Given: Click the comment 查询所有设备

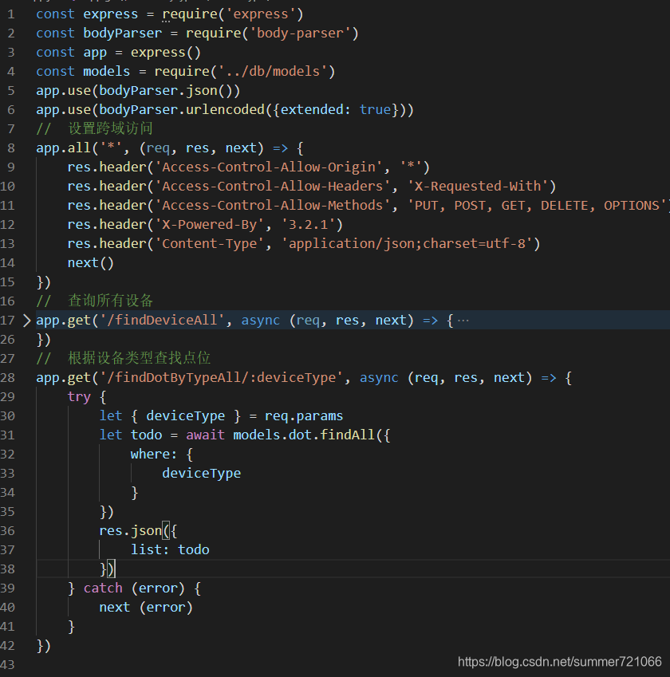Looking at the screenshot, I should coord(110,301).
